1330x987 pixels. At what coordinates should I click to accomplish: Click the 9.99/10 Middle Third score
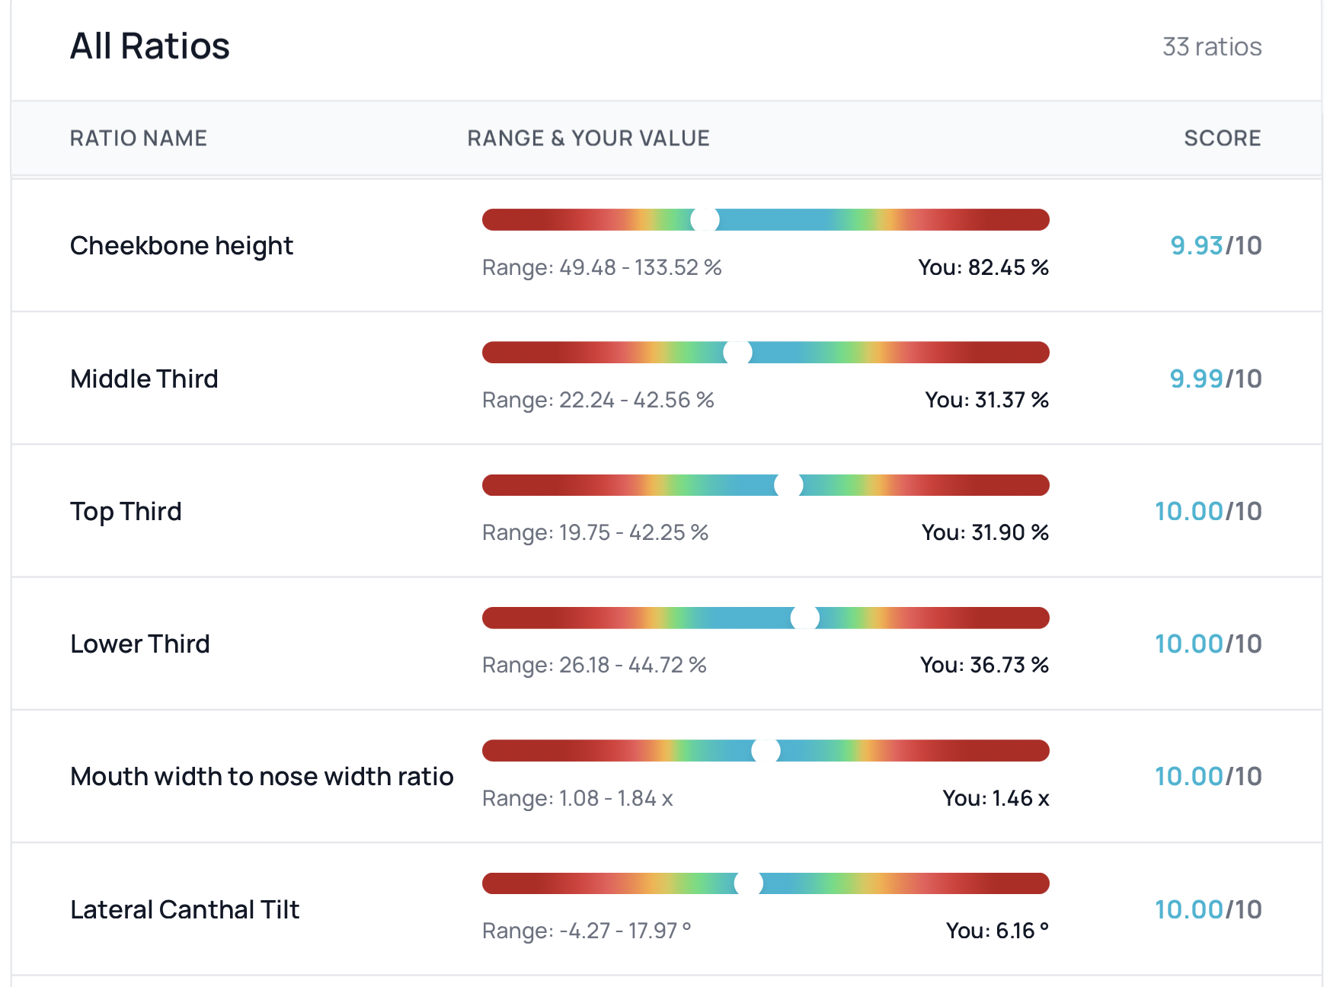[x=1215, y=379]
